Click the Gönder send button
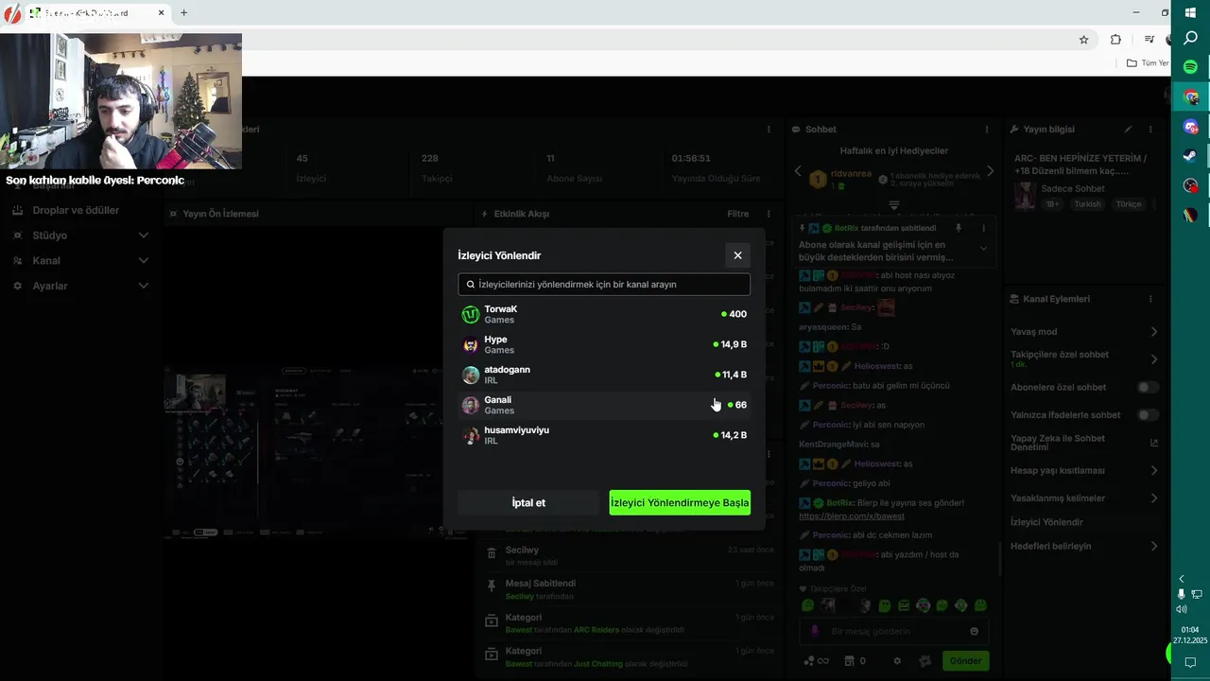Image resolution: width=1210 pixels, height=681 pixels. click(x=965, y=661)
